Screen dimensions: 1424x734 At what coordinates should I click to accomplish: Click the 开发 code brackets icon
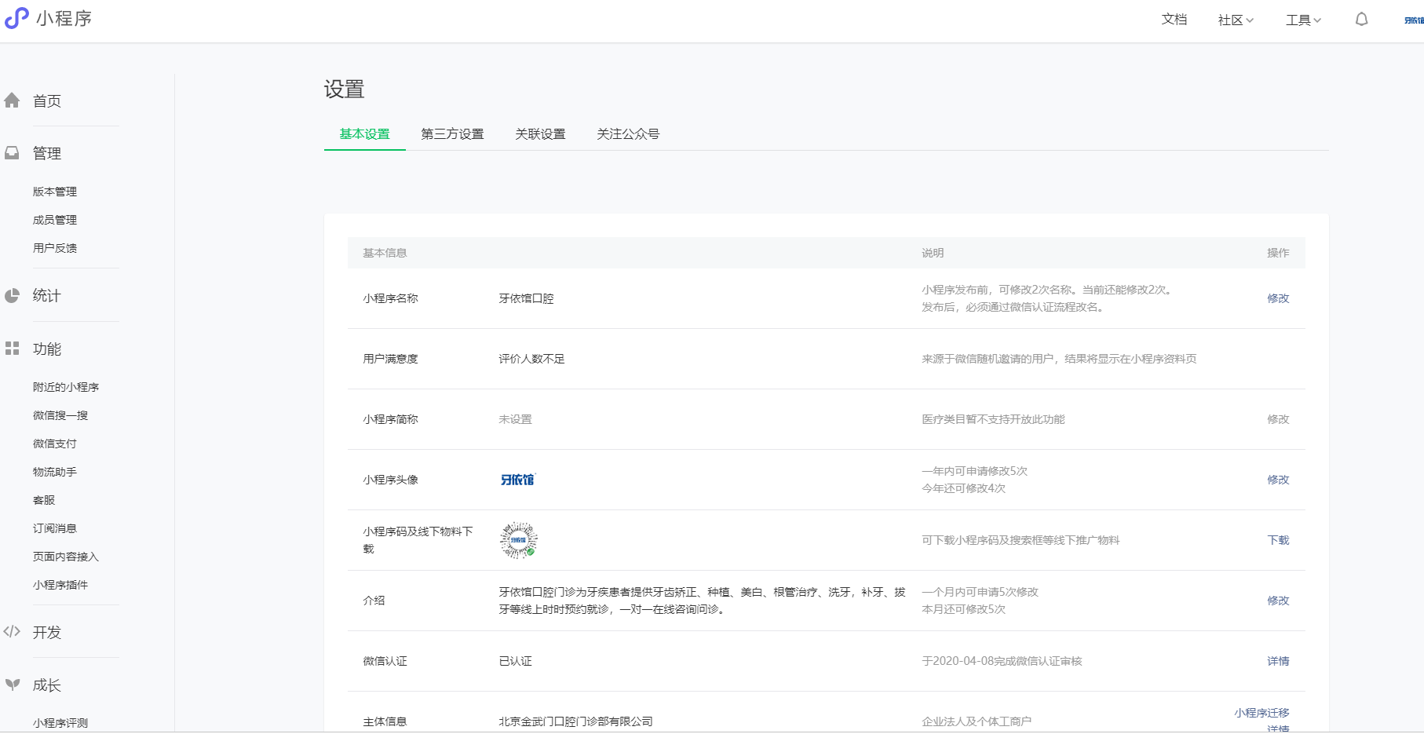(x=12, y=632)
